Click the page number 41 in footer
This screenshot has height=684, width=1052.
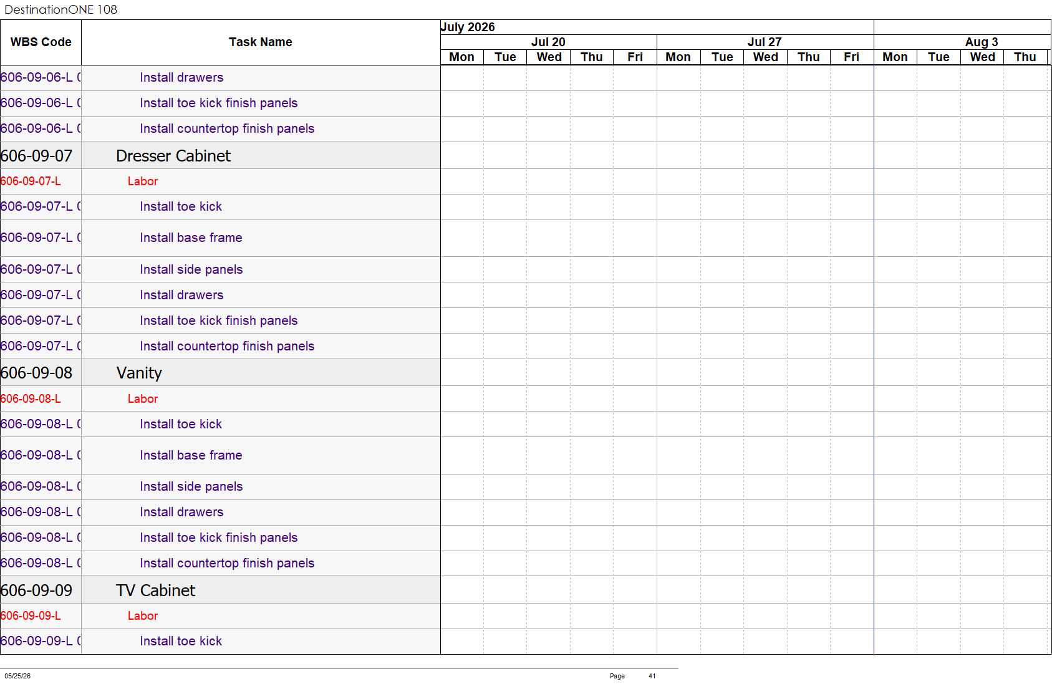(x=652, y=676)
